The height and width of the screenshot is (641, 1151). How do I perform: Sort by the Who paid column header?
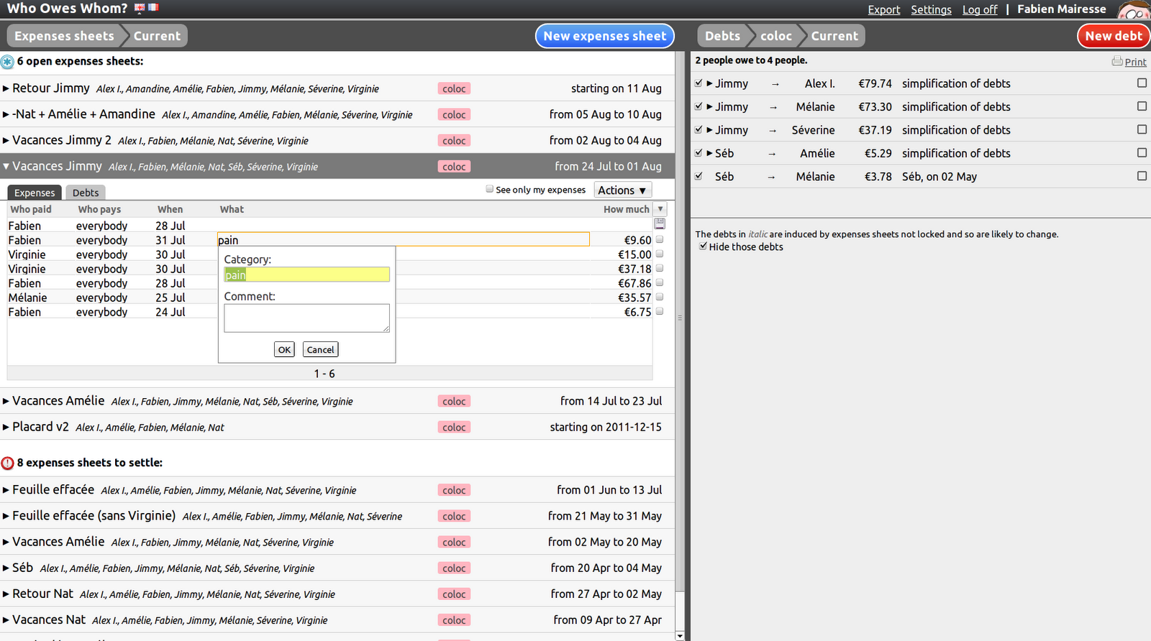(31, 209)
